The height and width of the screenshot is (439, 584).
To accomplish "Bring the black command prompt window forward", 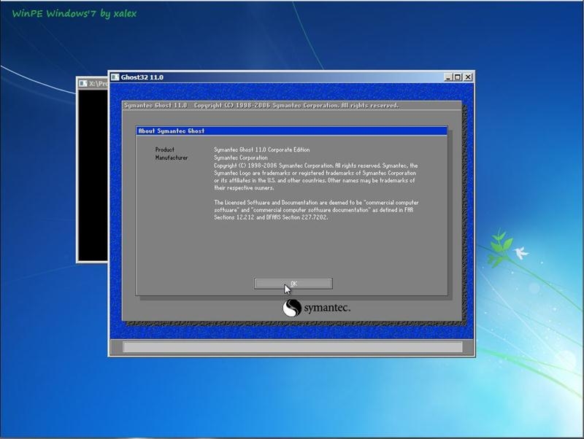I will 93,175.
